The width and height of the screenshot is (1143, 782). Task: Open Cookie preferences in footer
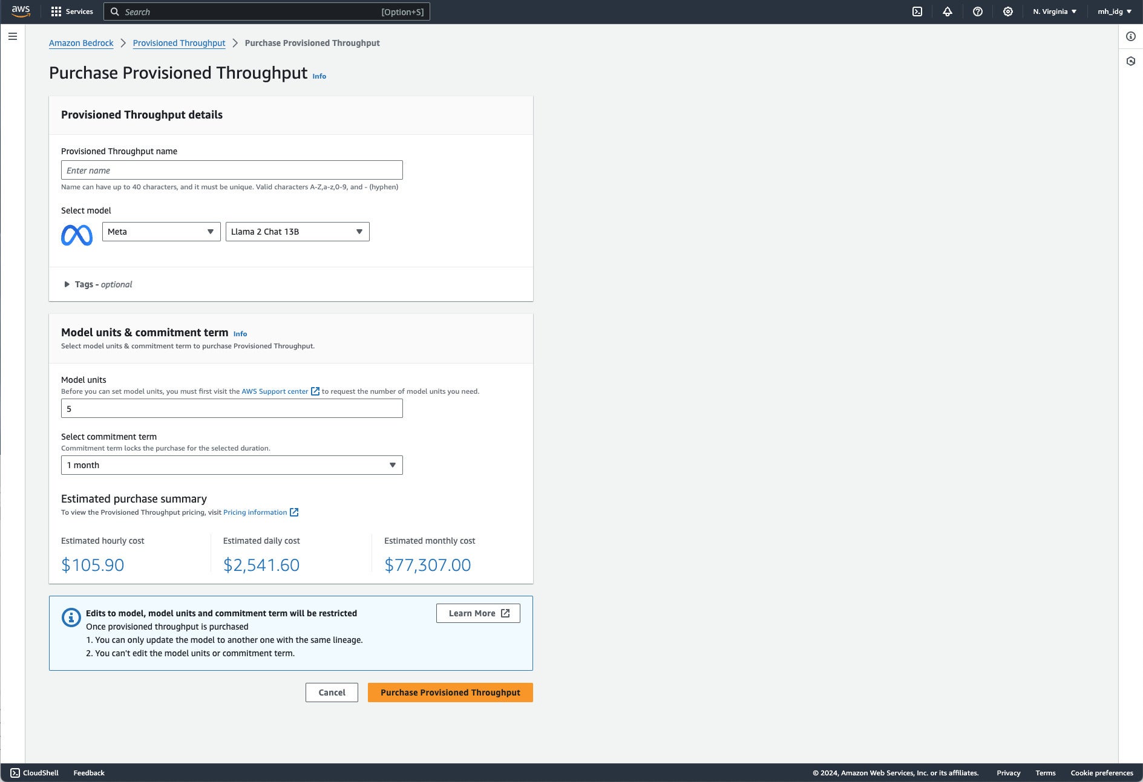tap(1101, 773)
